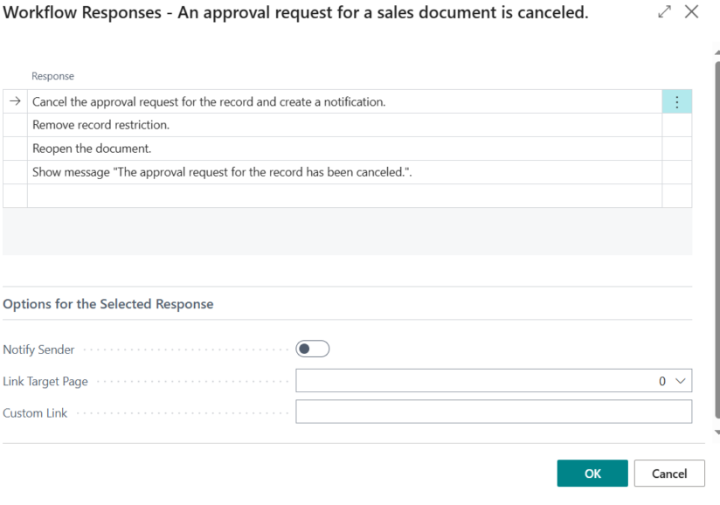Click the Response column header
This screenshot has width=720, height=505.
[52, 76]
